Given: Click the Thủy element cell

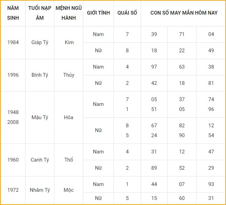Looking at the screenshot, I should [x=69, y=75].
